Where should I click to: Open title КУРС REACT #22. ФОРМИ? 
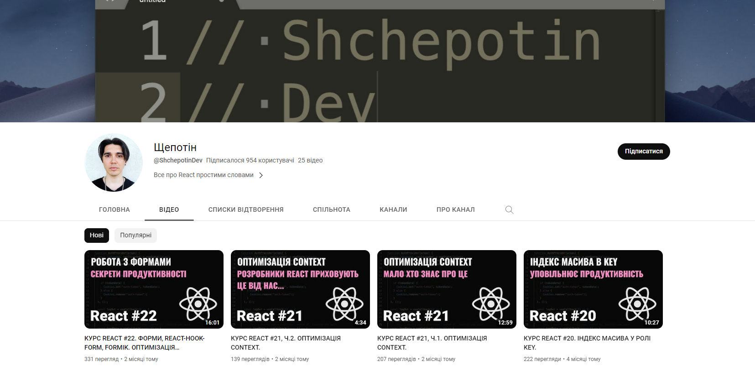tap(145, 343)
